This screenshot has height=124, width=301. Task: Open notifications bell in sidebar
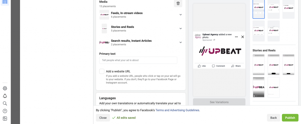(x=5, y=96)
